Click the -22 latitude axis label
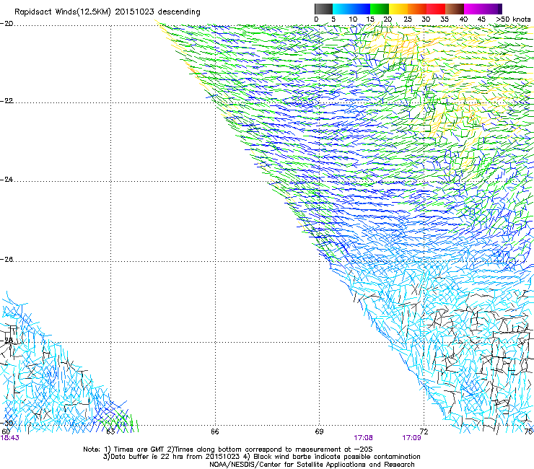The height and width of the screenshot is (469, 534). click(x=6, y=101)
